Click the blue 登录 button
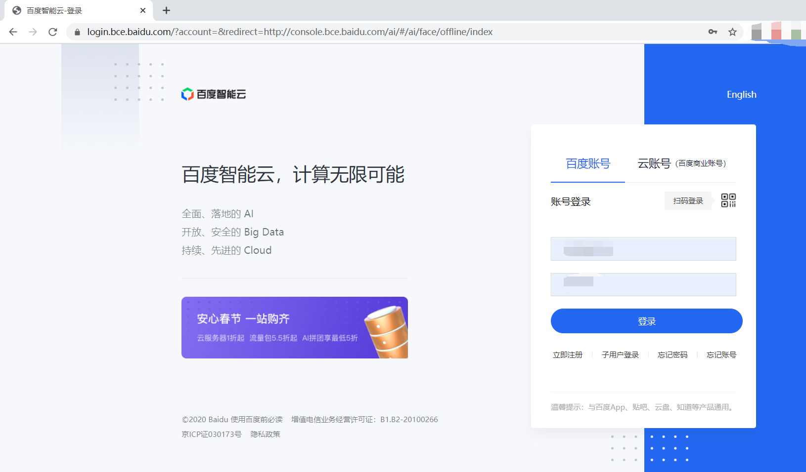Image resolution: width=806 pixels, height=472 pixels. [x=646, y=321]
